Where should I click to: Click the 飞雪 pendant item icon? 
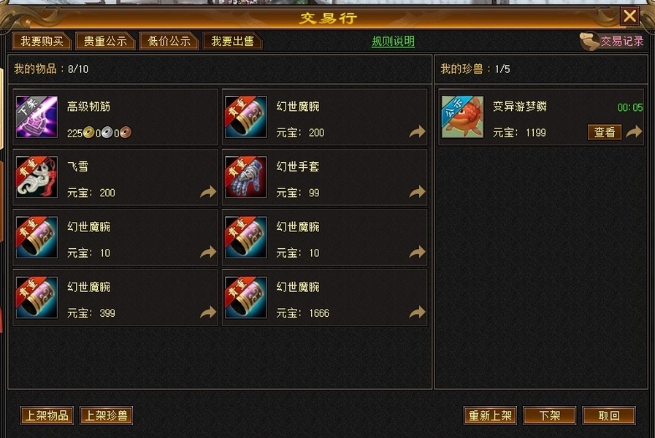37,177
